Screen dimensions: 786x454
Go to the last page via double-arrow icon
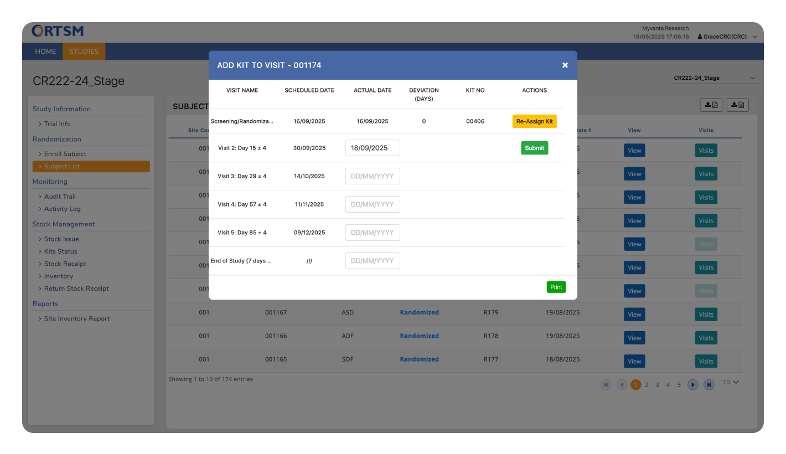coord(709,384)
